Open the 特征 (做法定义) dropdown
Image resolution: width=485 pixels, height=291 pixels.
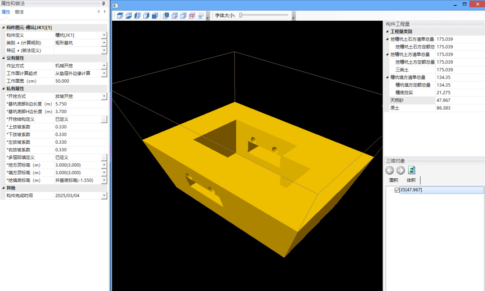[x=104, y=50]
